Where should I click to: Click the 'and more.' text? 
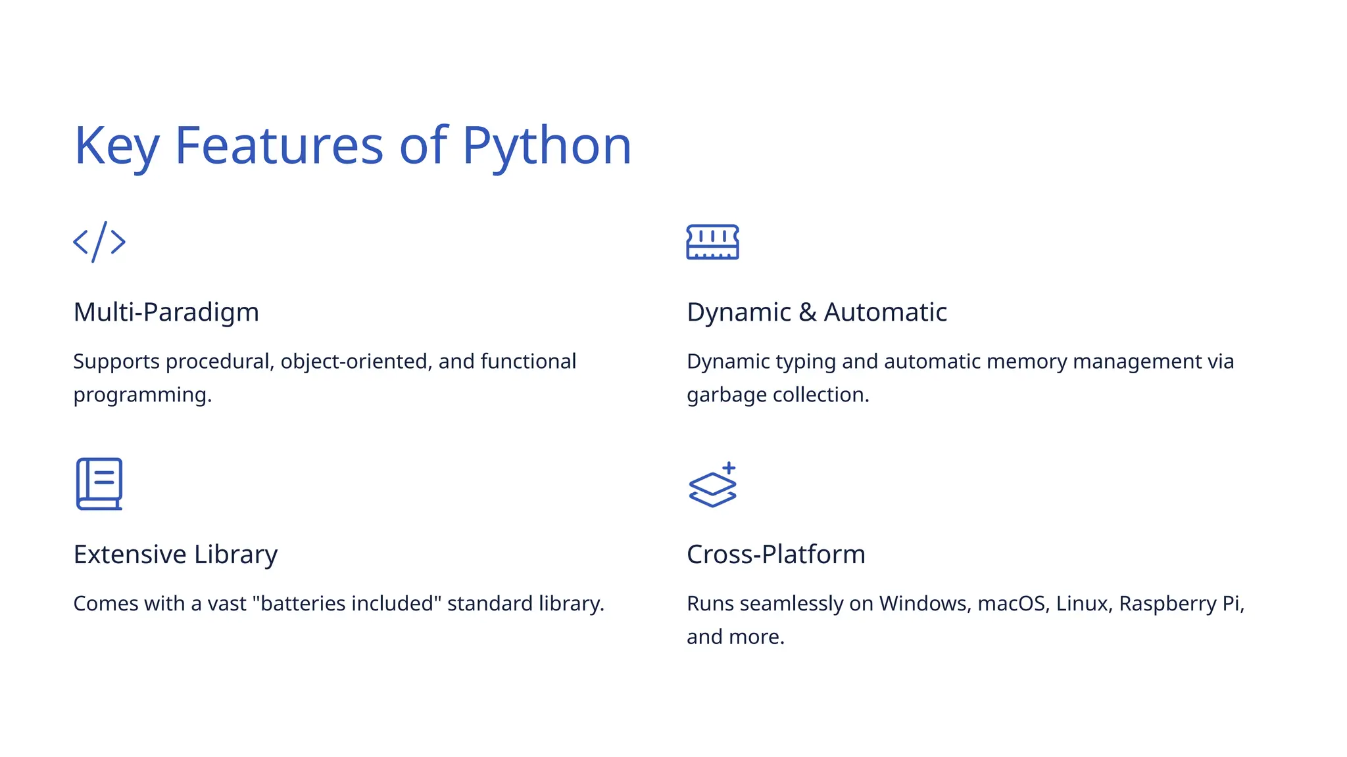(735, 637)
